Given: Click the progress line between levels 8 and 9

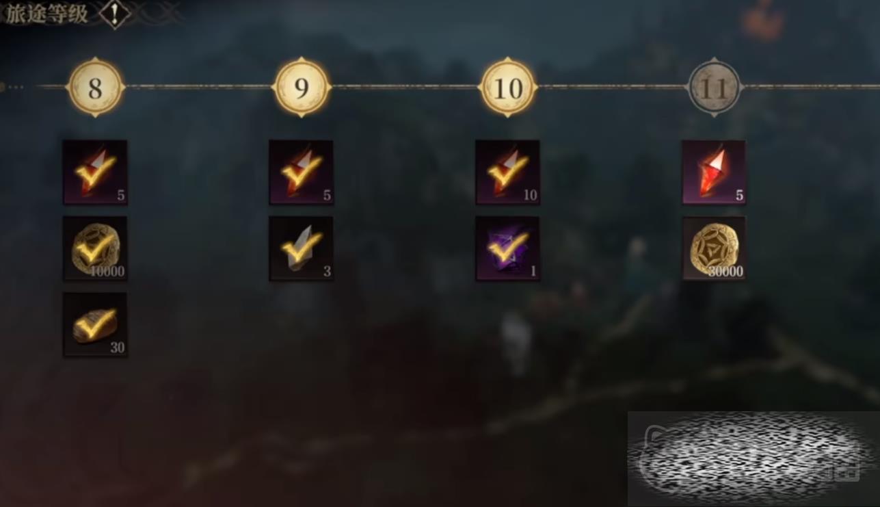Looking at the screenshot, I should [x=198, y=87].
